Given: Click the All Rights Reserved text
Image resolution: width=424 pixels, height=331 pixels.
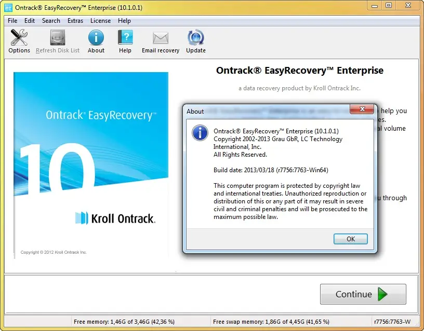Looking at the screenshot, I should [240, 155].
